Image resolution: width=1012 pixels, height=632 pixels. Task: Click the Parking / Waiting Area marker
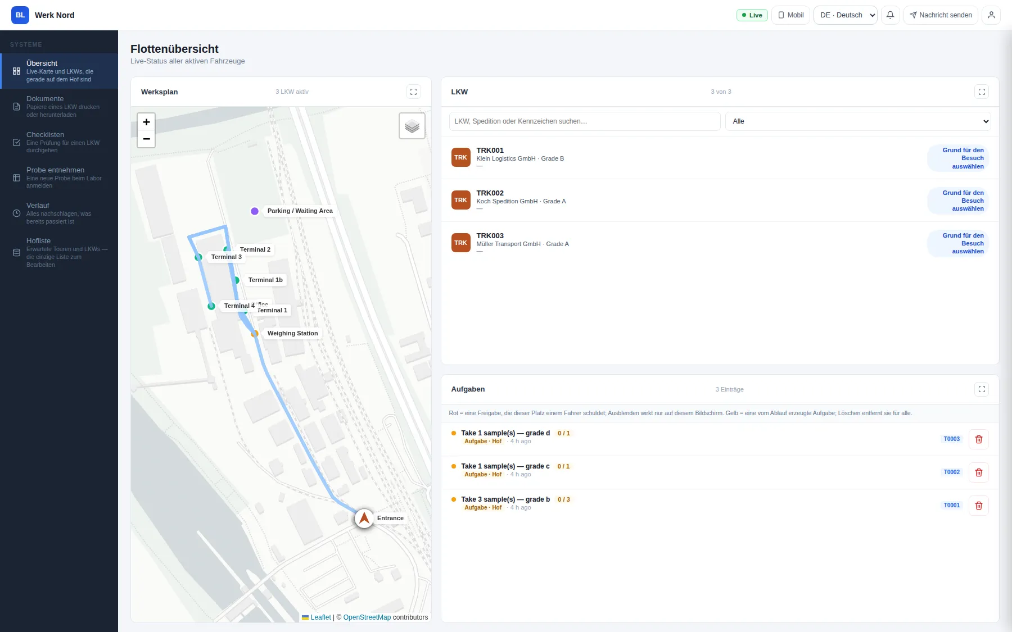coord(255,211)
